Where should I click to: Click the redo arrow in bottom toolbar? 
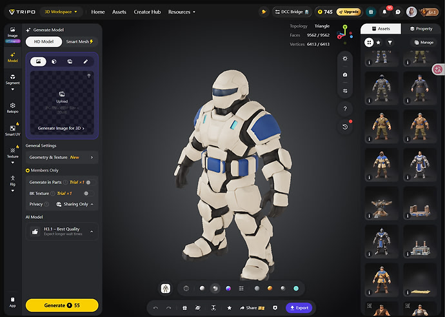tap(168, 307)
